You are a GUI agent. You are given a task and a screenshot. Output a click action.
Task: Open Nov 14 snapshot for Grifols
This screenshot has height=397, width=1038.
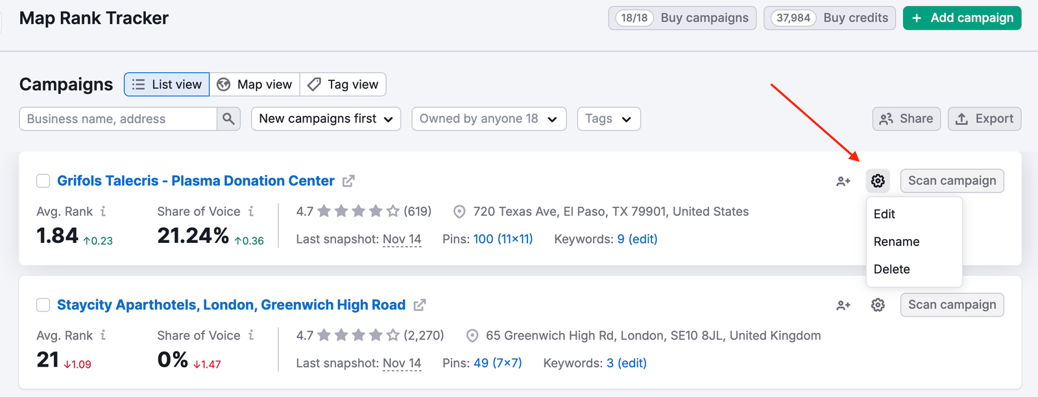(402, 238)
